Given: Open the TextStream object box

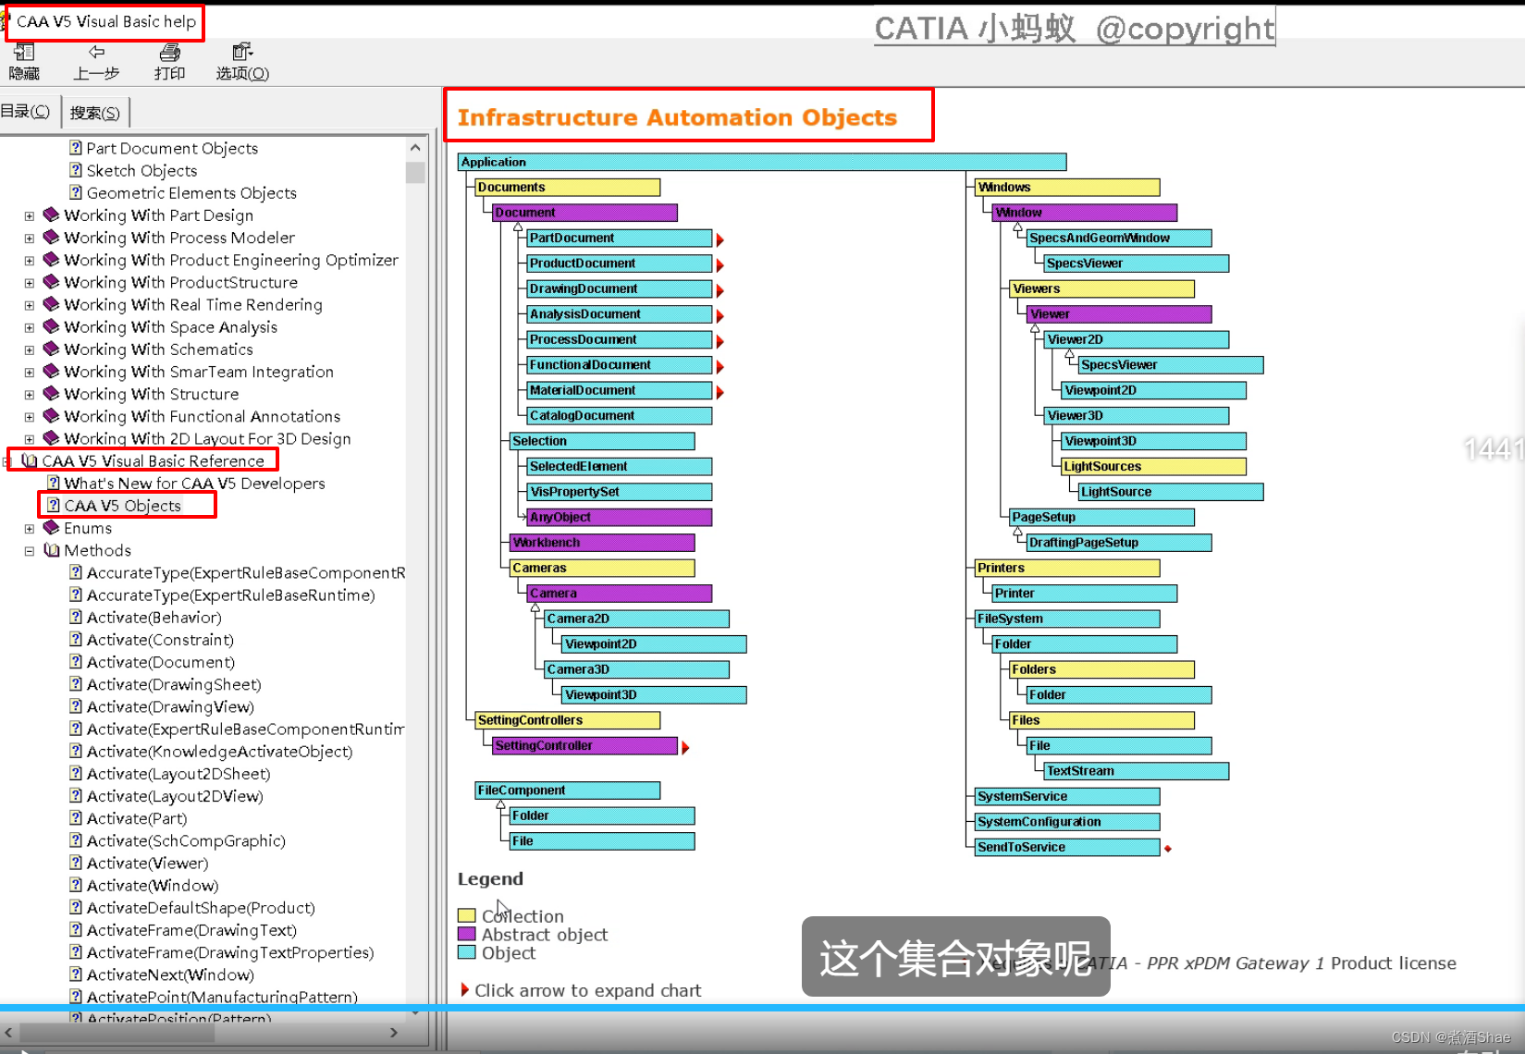Looking at the screenshot, I should tap(1137, 771).
